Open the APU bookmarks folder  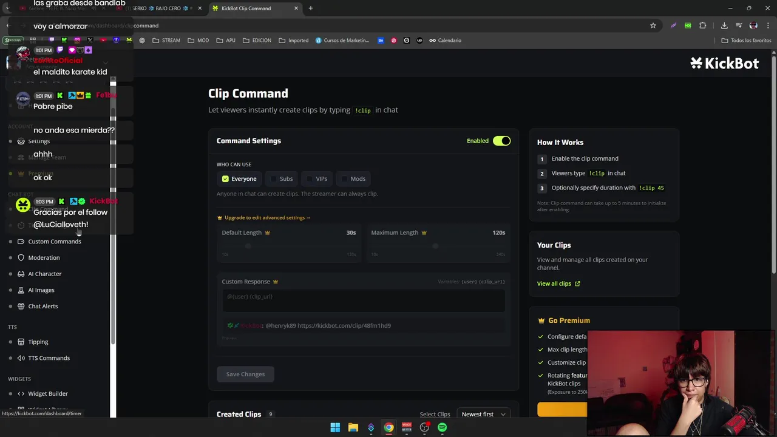(226, 41)
